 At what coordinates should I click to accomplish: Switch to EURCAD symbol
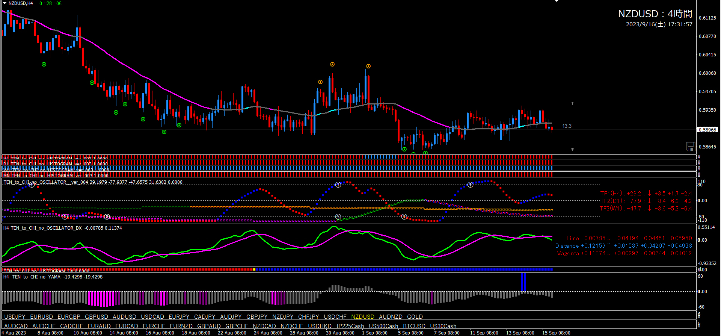pyautogui.click(x=127, y=326)
